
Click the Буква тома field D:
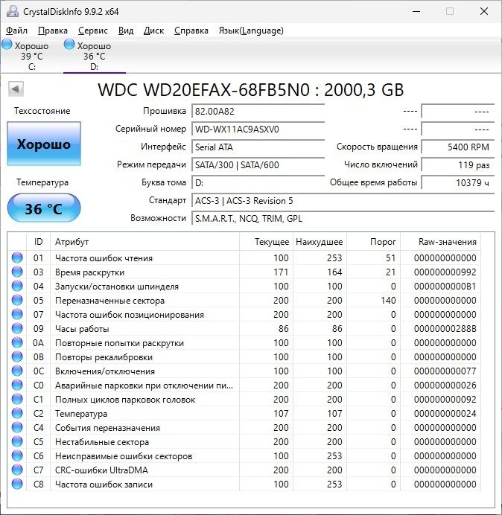coord(258,182)
